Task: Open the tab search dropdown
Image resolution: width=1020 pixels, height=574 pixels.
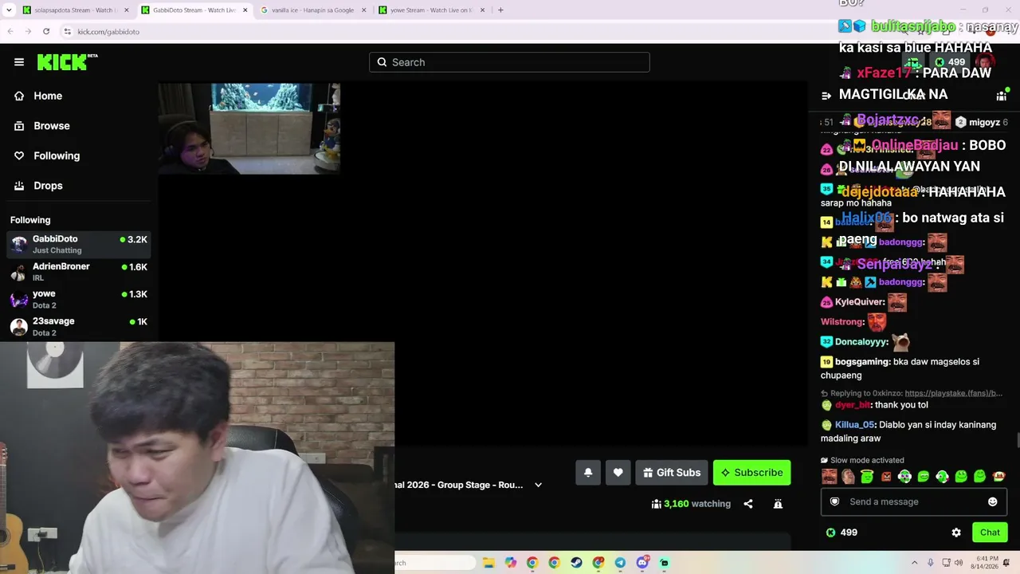Action: pos(7,10)
